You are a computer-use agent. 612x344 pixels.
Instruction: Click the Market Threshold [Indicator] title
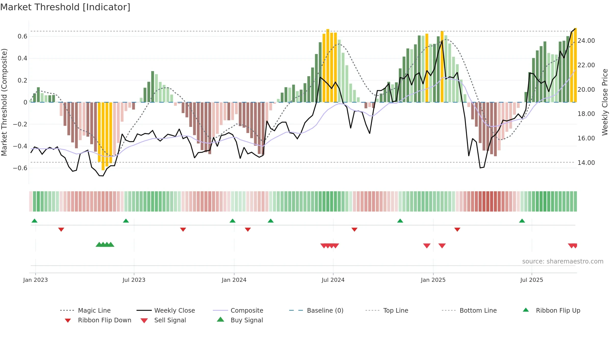[65, 7]
